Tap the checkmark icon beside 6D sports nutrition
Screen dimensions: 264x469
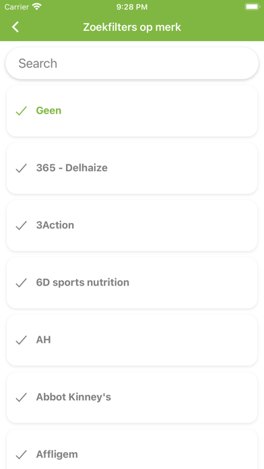pos(22,282)
